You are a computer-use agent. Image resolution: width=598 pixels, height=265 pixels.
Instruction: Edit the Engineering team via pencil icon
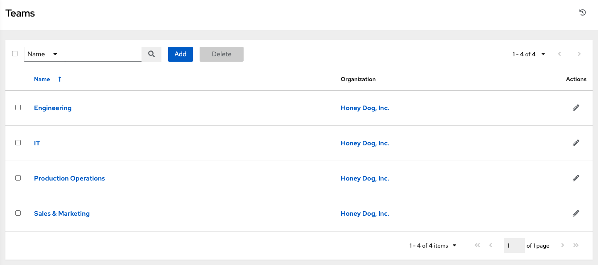(x=576, y=108)
